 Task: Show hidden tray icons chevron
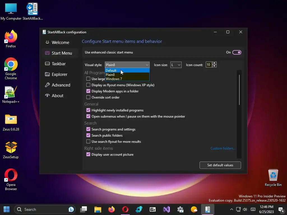(x=232, y=209)
